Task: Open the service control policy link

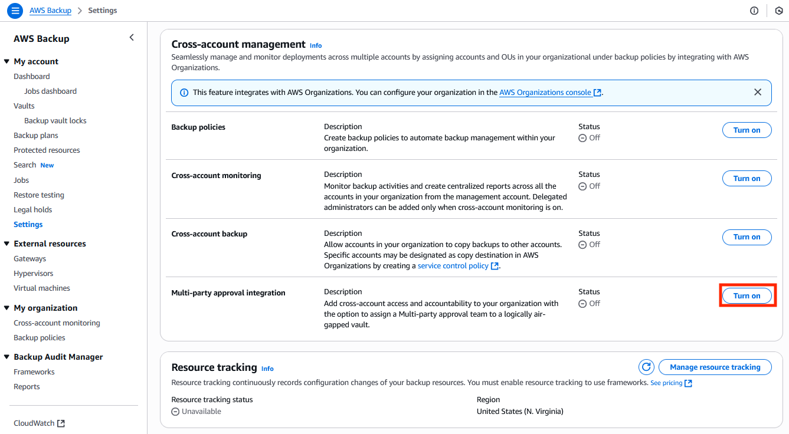Action: click(x=454, y=265)
